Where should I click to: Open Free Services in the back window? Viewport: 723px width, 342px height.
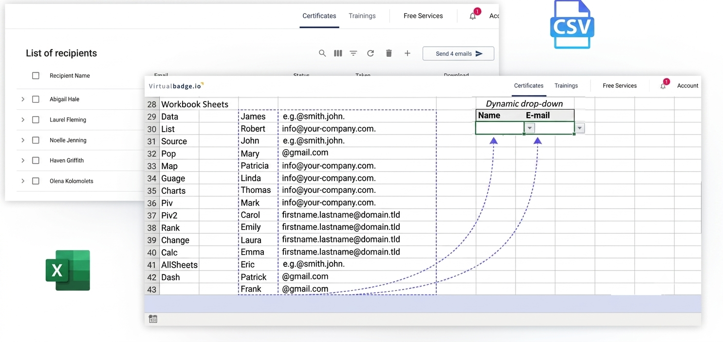pos(423,16)
